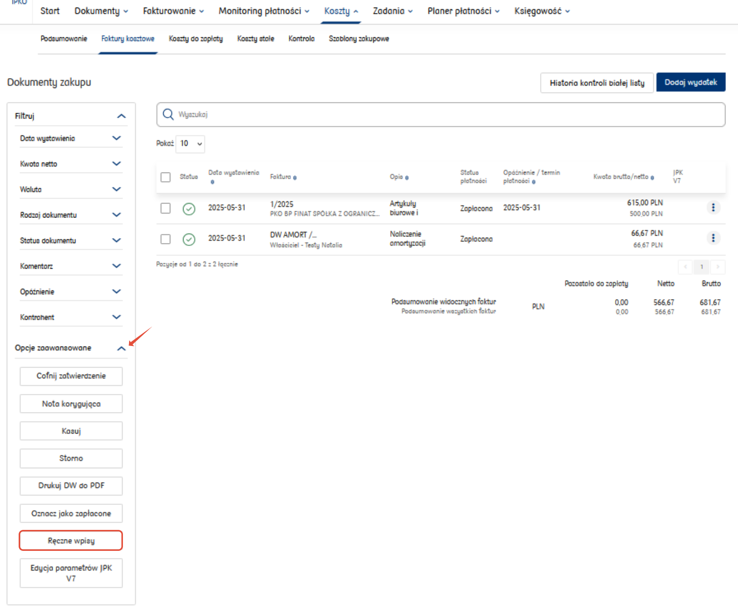Click green status checkmark of invoice 1/2025
This screenshot has width=738, height=616.
point(189,209)
